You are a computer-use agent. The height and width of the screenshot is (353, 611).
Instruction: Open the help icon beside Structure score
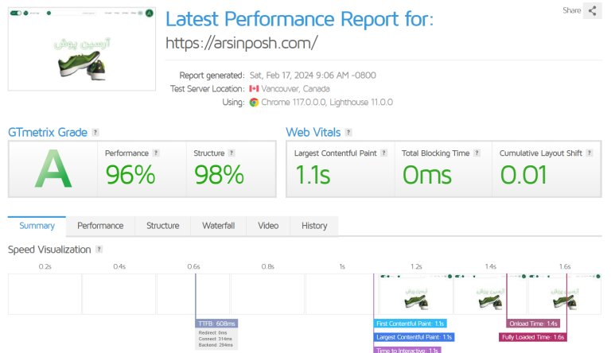(232, 153)
